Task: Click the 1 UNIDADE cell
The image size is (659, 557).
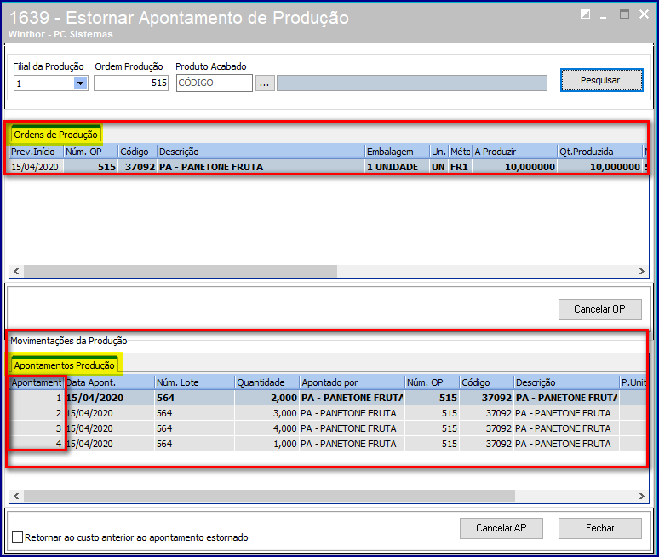Action: coord(397,167)
